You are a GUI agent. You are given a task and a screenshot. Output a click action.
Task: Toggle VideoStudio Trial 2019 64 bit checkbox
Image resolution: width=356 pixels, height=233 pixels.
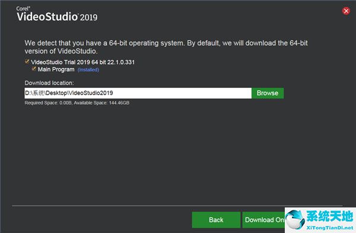[27, 62]
